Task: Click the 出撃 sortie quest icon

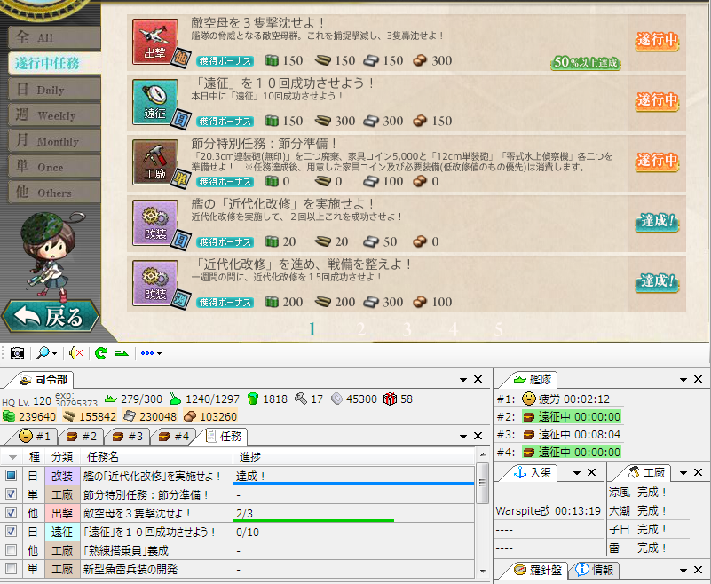Action: click(155, 42)
